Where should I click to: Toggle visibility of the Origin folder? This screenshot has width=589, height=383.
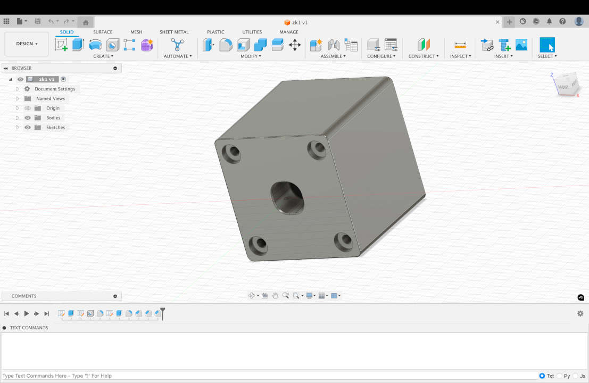[x=27, y=108]
